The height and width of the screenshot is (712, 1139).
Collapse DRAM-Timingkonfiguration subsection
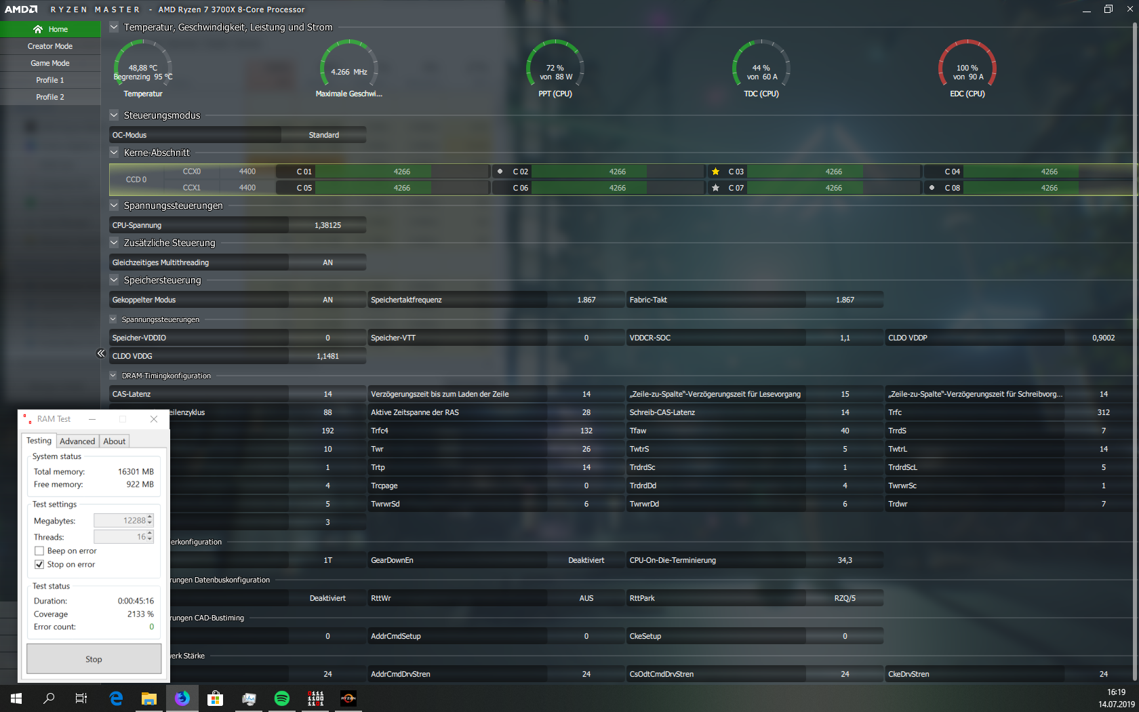click(113, 375)
